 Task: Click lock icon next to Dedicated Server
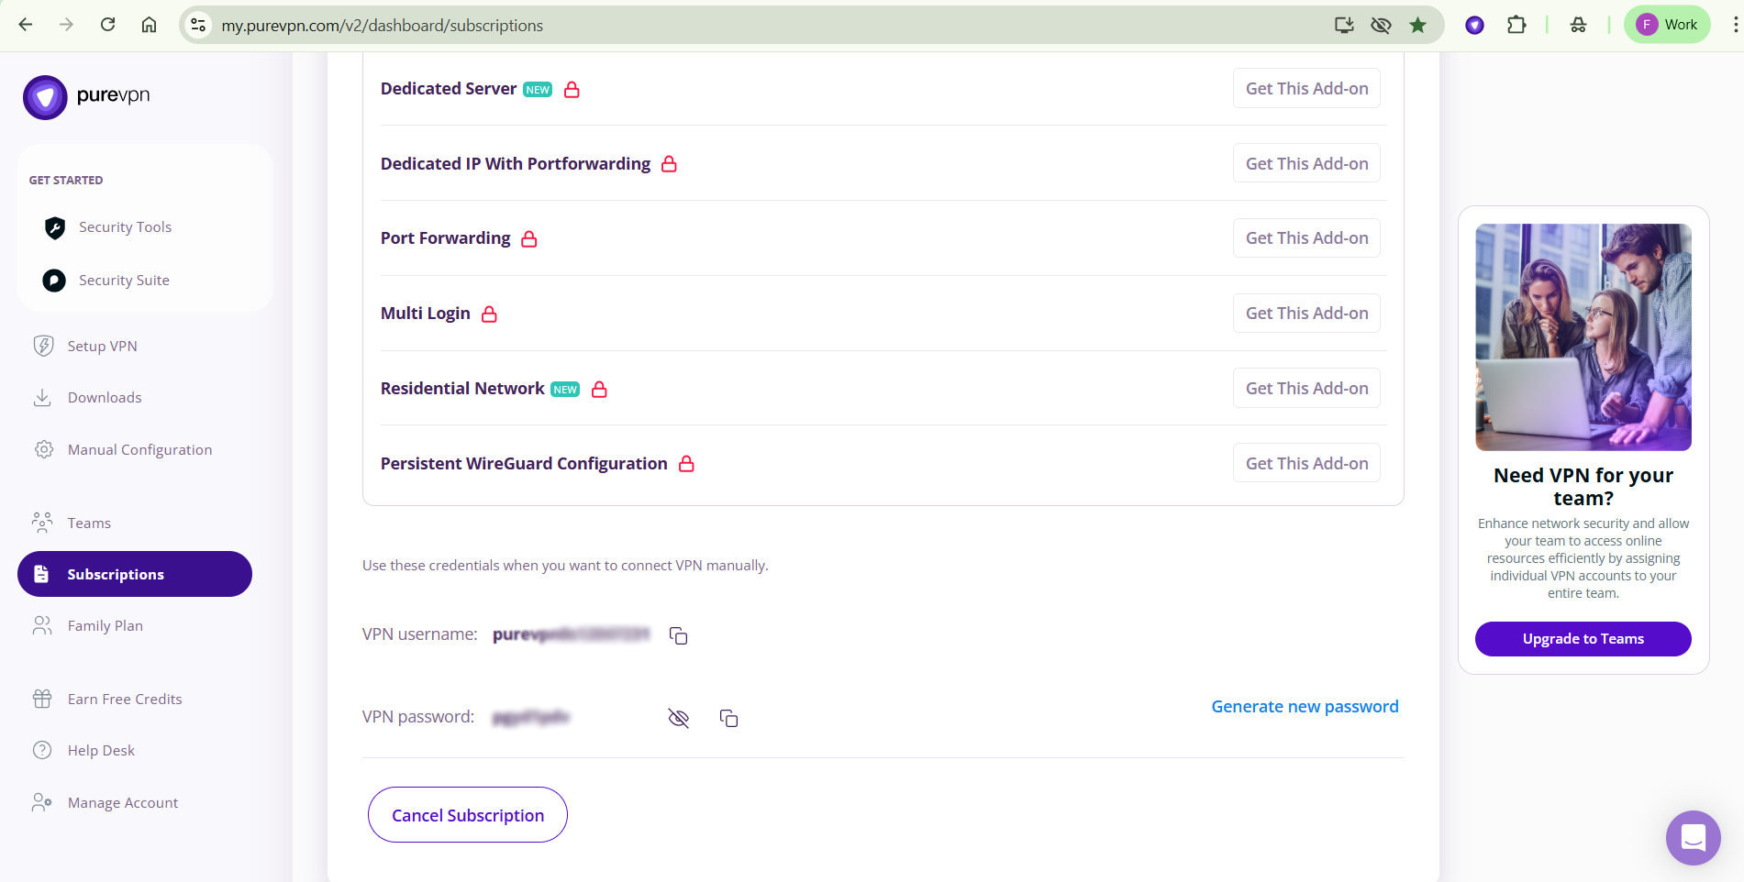tap(572, 89)
